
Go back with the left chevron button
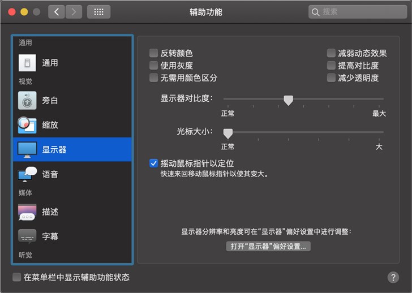coord(57,12)
